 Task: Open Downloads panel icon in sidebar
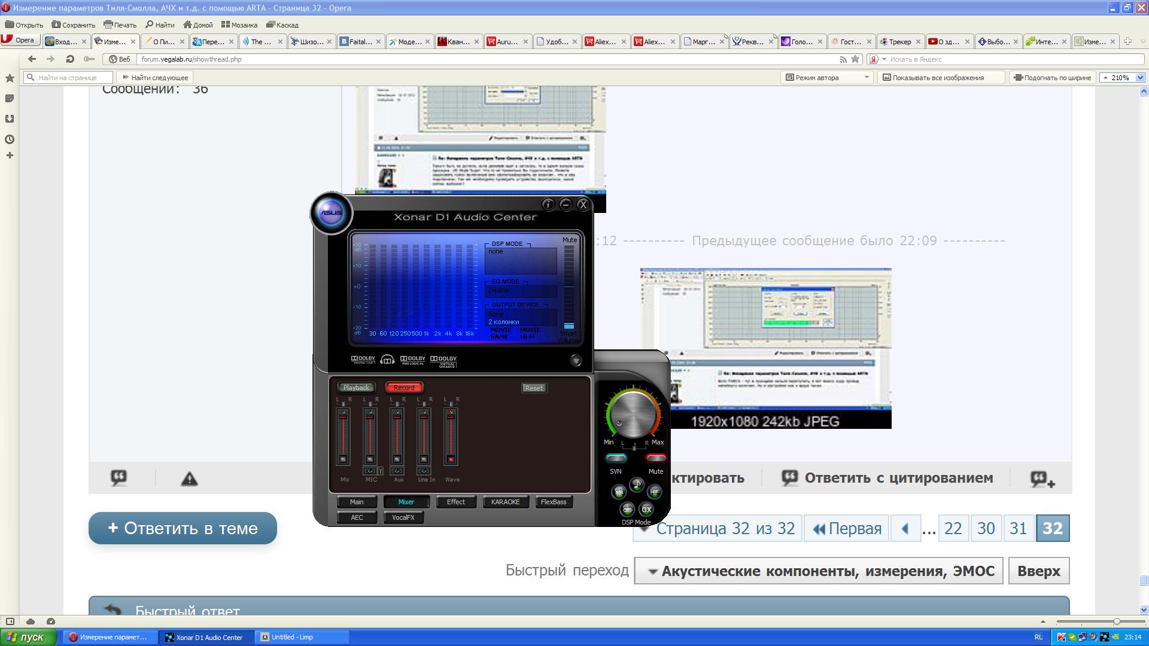(10, 118)
